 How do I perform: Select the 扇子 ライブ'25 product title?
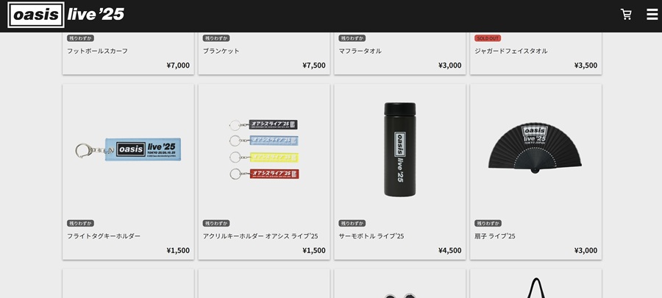click(x=495, y=236)
